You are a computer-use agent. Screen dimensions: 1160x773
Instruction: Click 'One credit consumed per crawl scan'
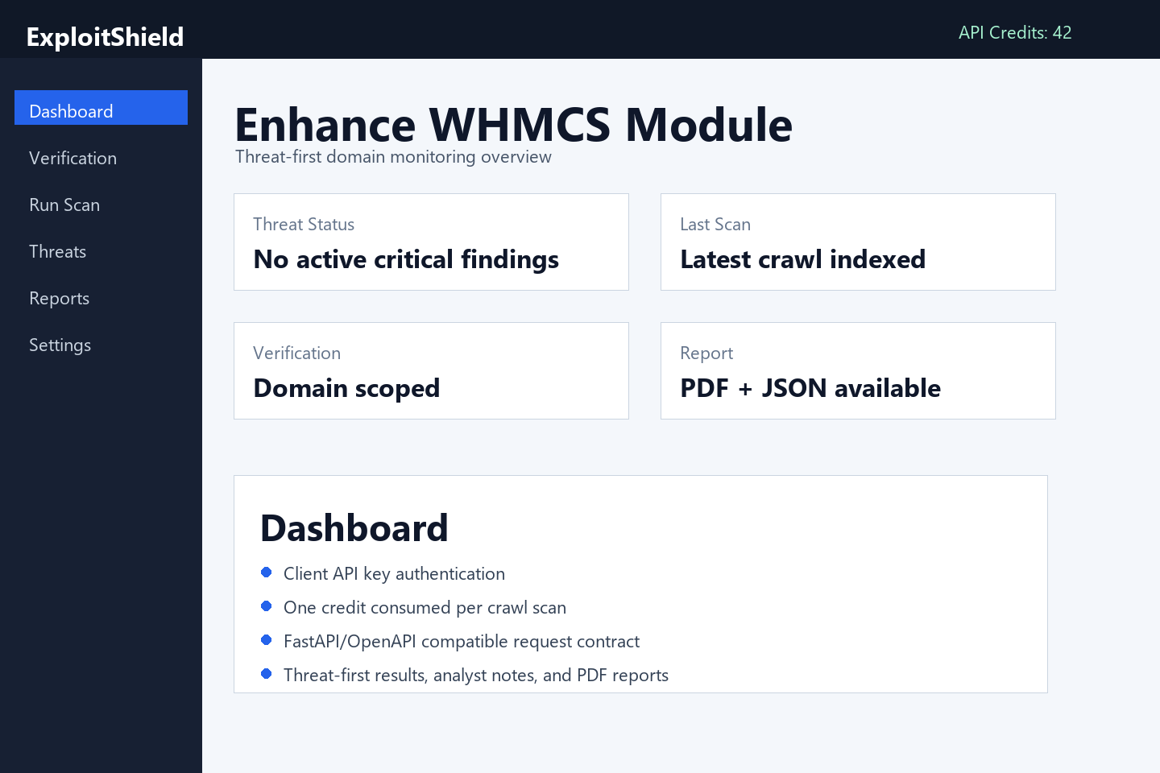[425, 607]
